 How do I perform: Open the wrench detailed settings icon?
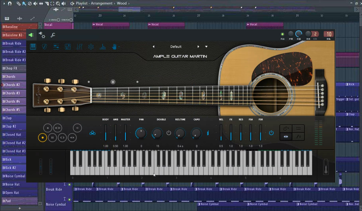point(53,35)
